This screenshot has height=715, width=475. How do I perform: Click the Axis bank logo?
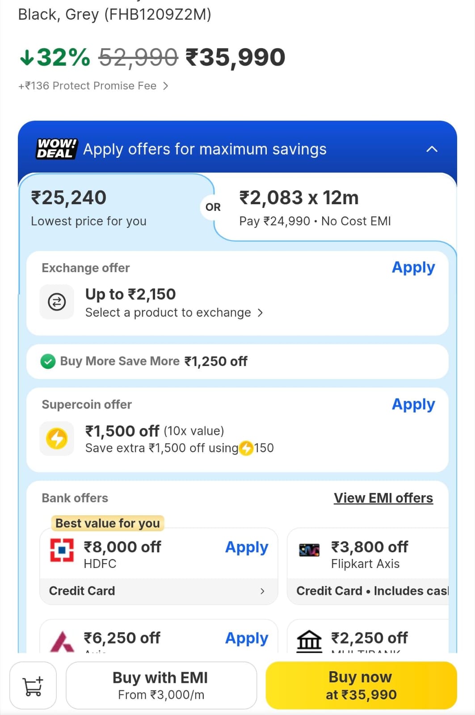tap(62, 641)
